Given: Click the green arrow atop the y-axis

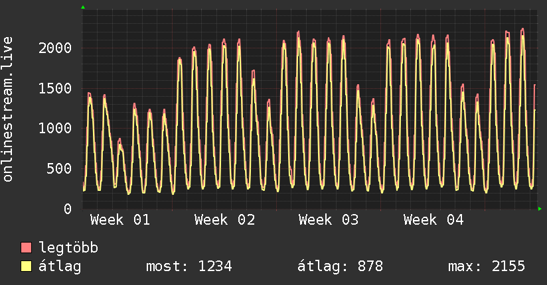Looking at the screenshot, I should coord(83,7).
